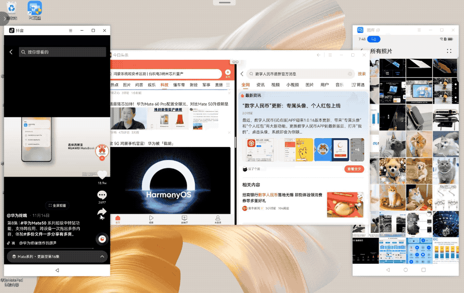The image size is (464, 293).
Task: Click the 全屏观看 fullscreen button
Action: click(58, 205)
